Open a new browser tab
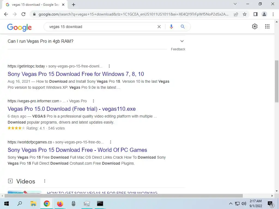 coord(74,5)
